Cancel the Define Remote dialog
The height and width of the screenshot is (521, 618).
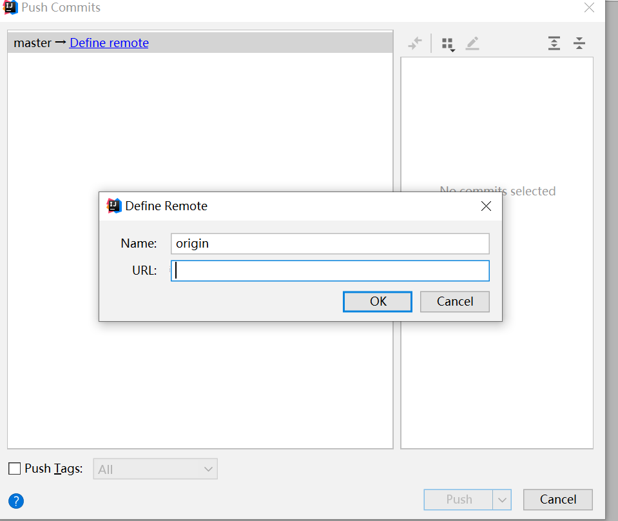455,302
